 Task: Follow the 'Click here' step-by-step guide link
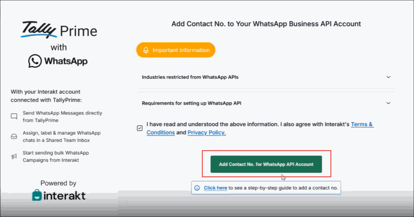215,188
